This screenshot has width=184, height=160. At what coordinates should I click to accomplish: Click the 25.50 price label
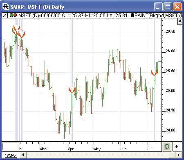click(x=171, y=71)
